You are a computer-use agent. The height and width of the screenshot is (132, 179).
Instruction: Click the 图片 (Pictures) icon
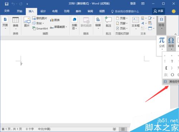tap(27, 22)
